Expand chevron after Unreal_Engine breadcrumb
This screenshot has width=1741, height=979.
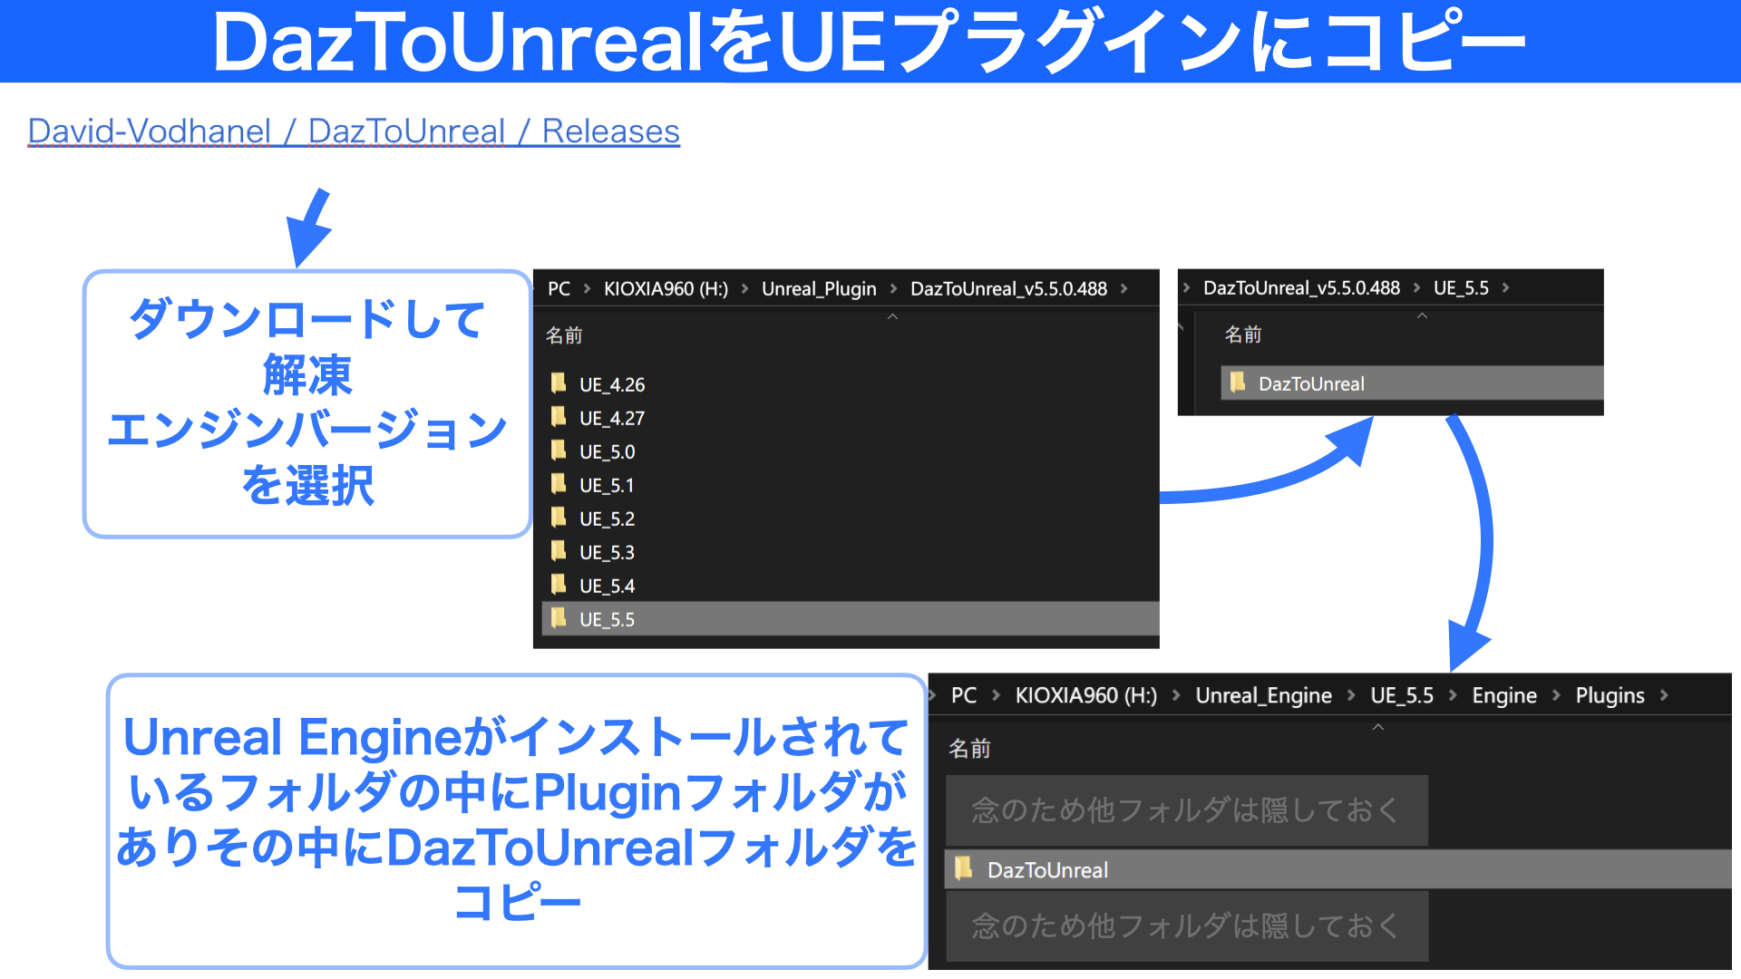(1351, 695)
